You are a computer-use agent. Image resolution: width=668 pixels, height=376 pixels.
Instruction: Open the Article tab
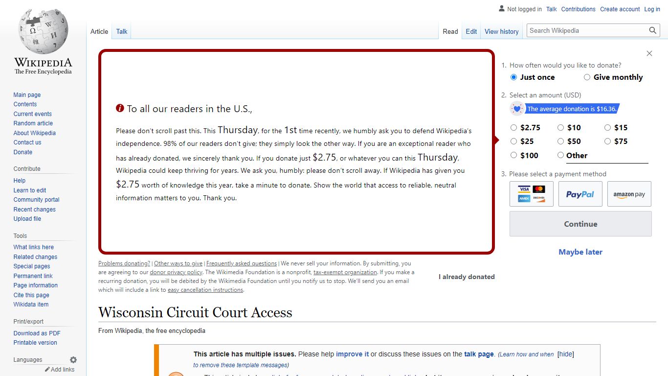pos(99,31)
